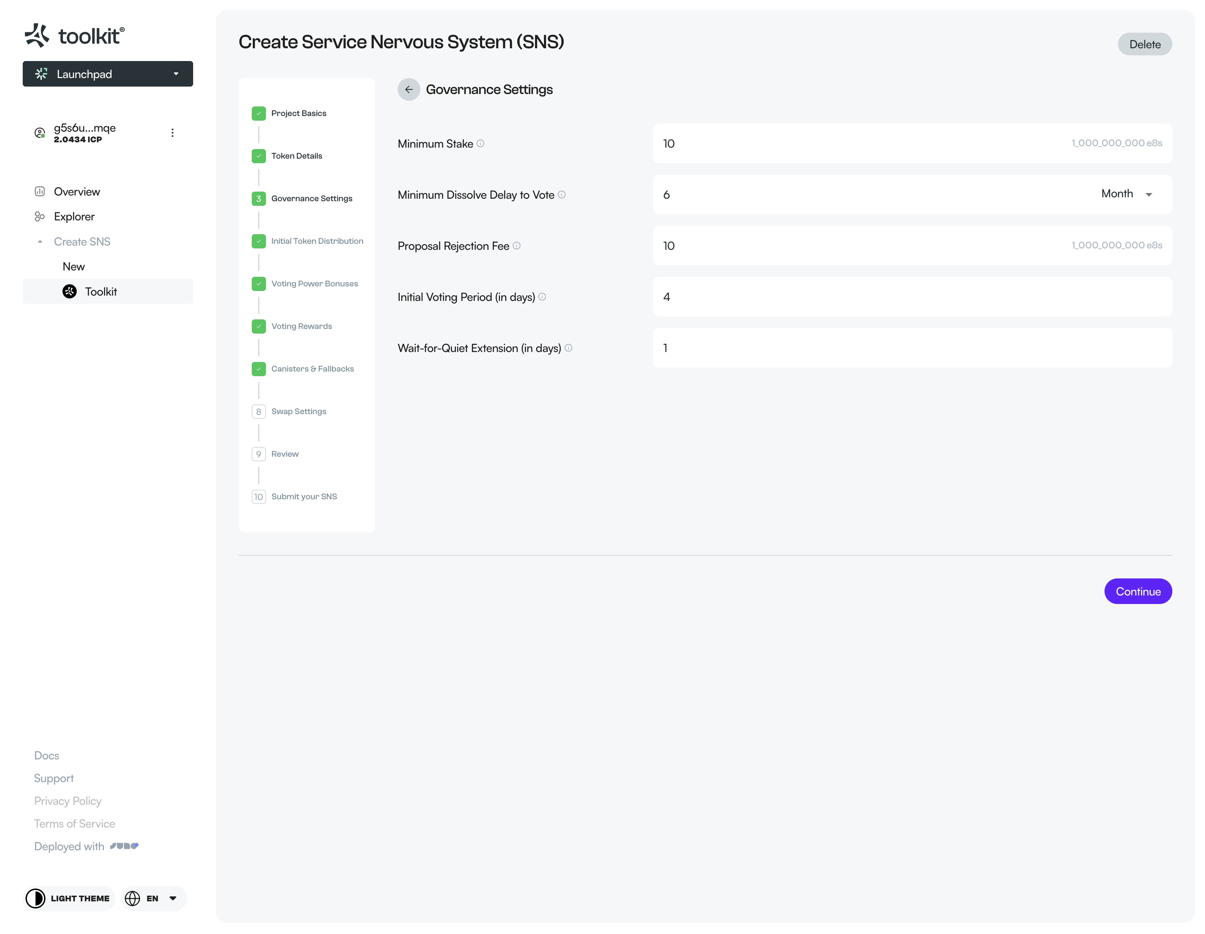Screen dimensions: 1205x934
Task: Click info icon next to Proposal Rejection Fee
Action: coord(517,246)
